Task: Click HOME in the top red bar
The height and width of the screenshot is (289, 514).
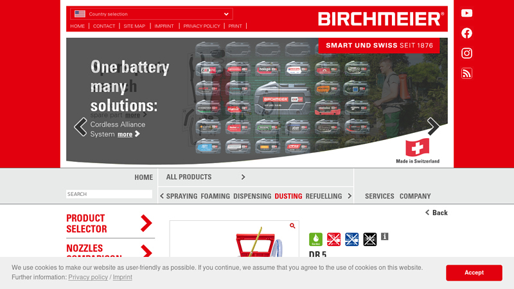Action: click(x=77, y=26)
